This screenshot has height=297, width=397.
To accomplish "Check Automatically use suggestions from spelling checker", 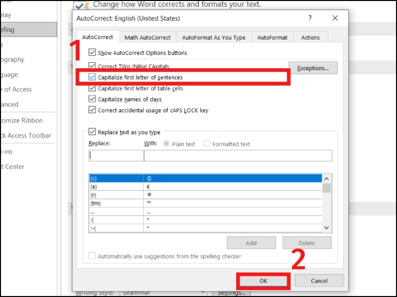I will point(92,256).
